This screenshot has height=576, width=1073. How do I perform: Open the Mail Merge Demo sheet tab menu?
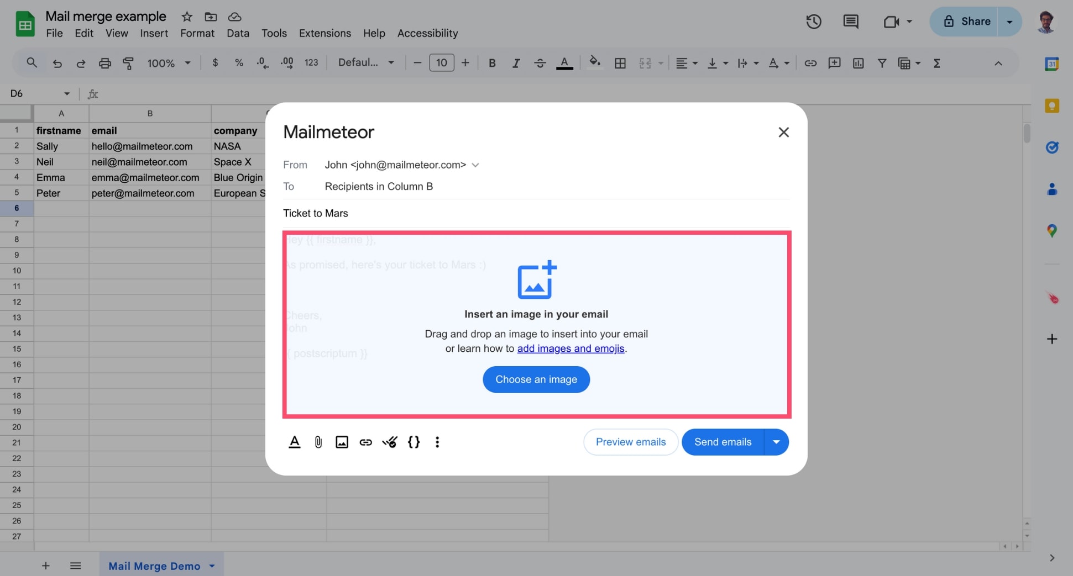[212, 566]
